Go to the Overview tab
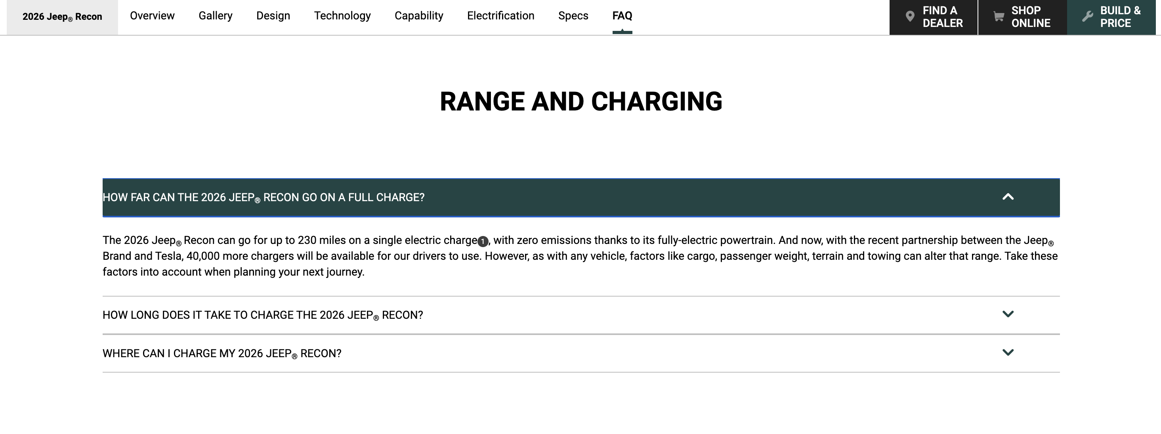Viewport: 1161px width, 434px height. coord(152,16)
